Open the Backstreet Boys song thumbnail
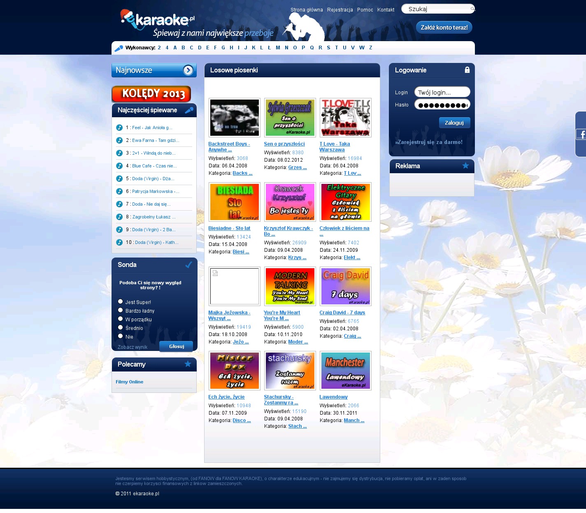This screenshot has width=586, height=513. [x=235, y=118]
